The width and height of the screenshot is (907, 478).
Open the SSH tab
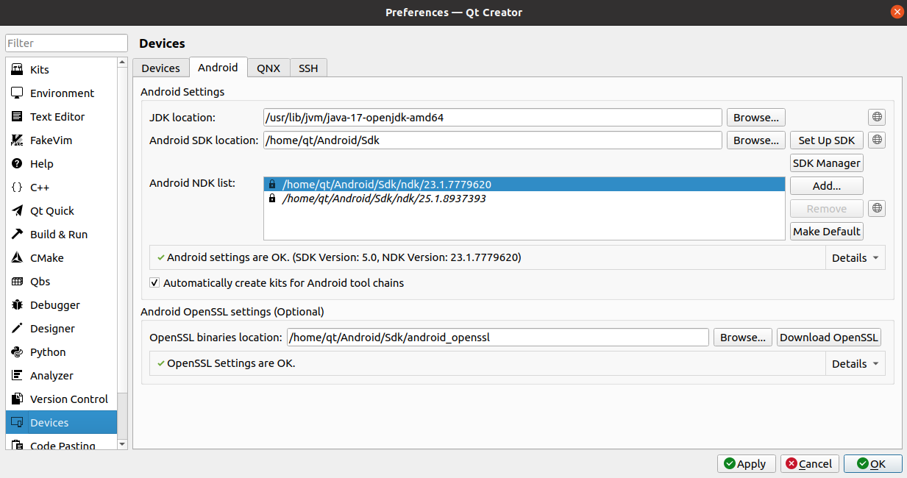coord(308,68)
